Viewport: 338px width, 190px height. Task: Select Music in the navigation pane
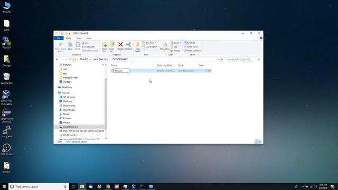point(64,114)
